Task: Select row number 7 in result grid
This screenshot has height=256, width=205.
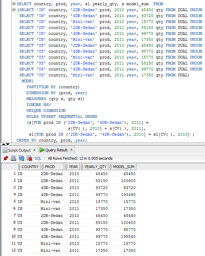Action: (9, 216)
